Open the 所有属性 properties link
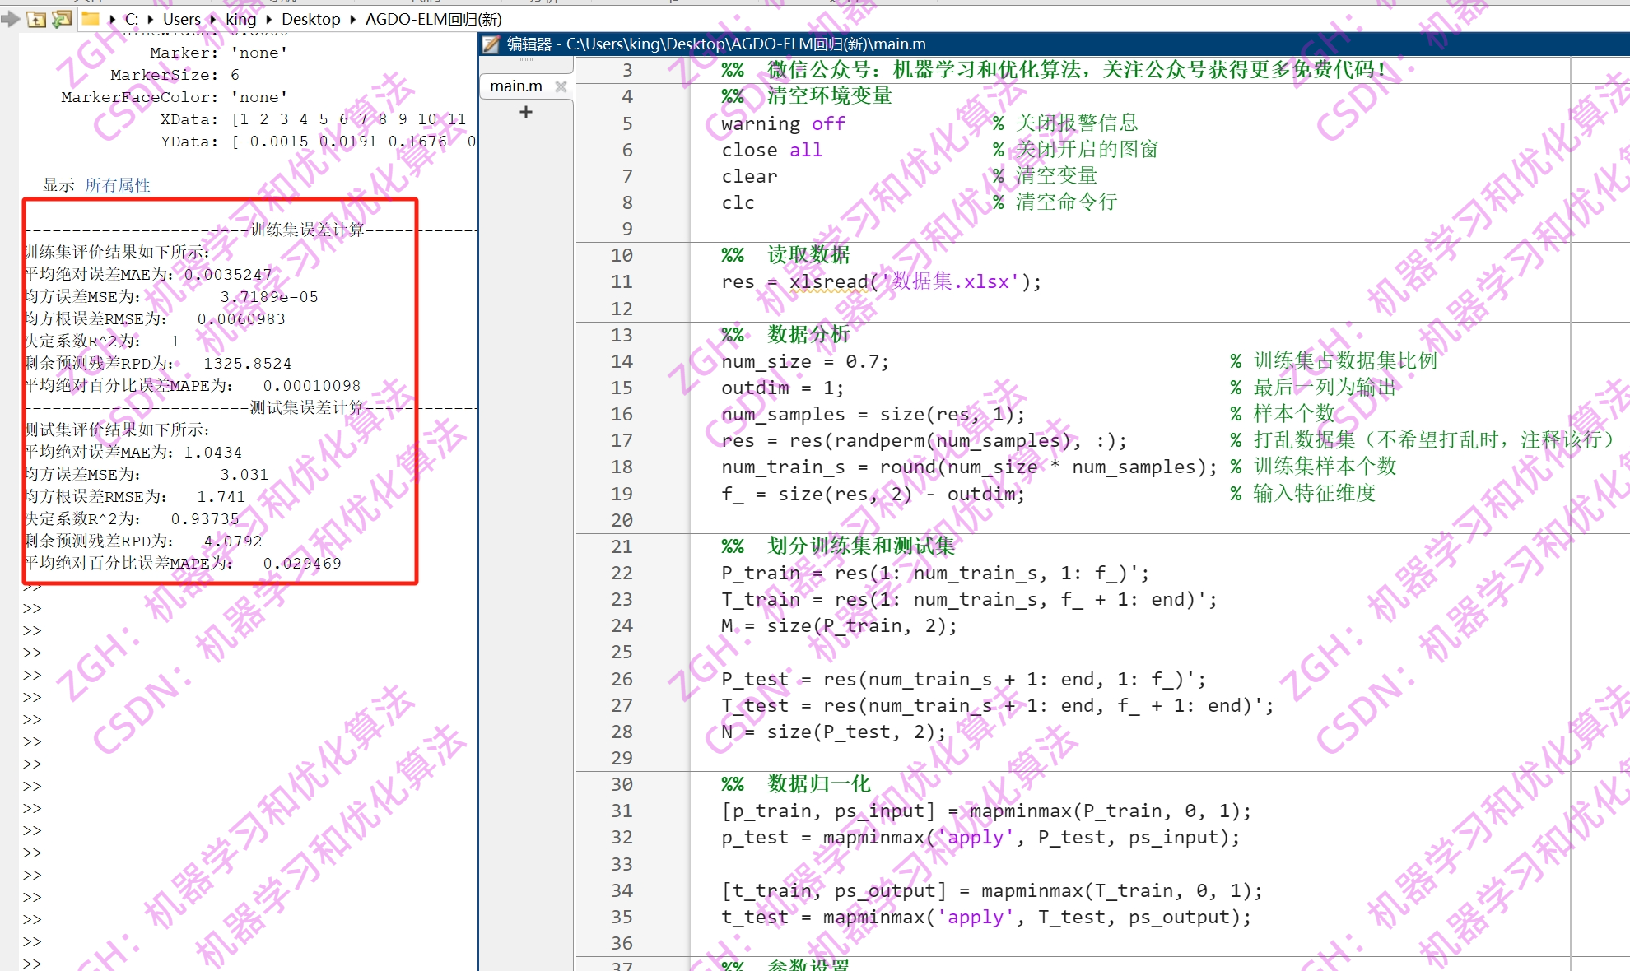1630x971 pixels. pyautogui.click(x=118, y=186)
